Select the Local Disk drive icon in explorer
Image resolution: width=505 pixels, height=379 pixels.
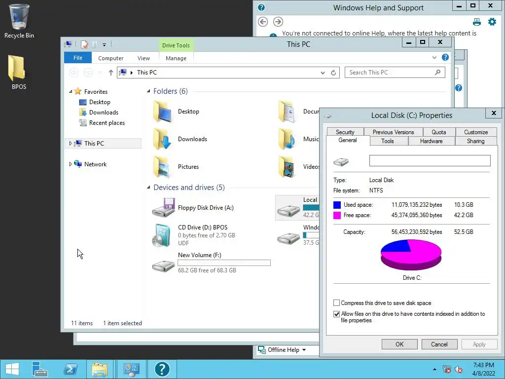click(x=289, y=210)
